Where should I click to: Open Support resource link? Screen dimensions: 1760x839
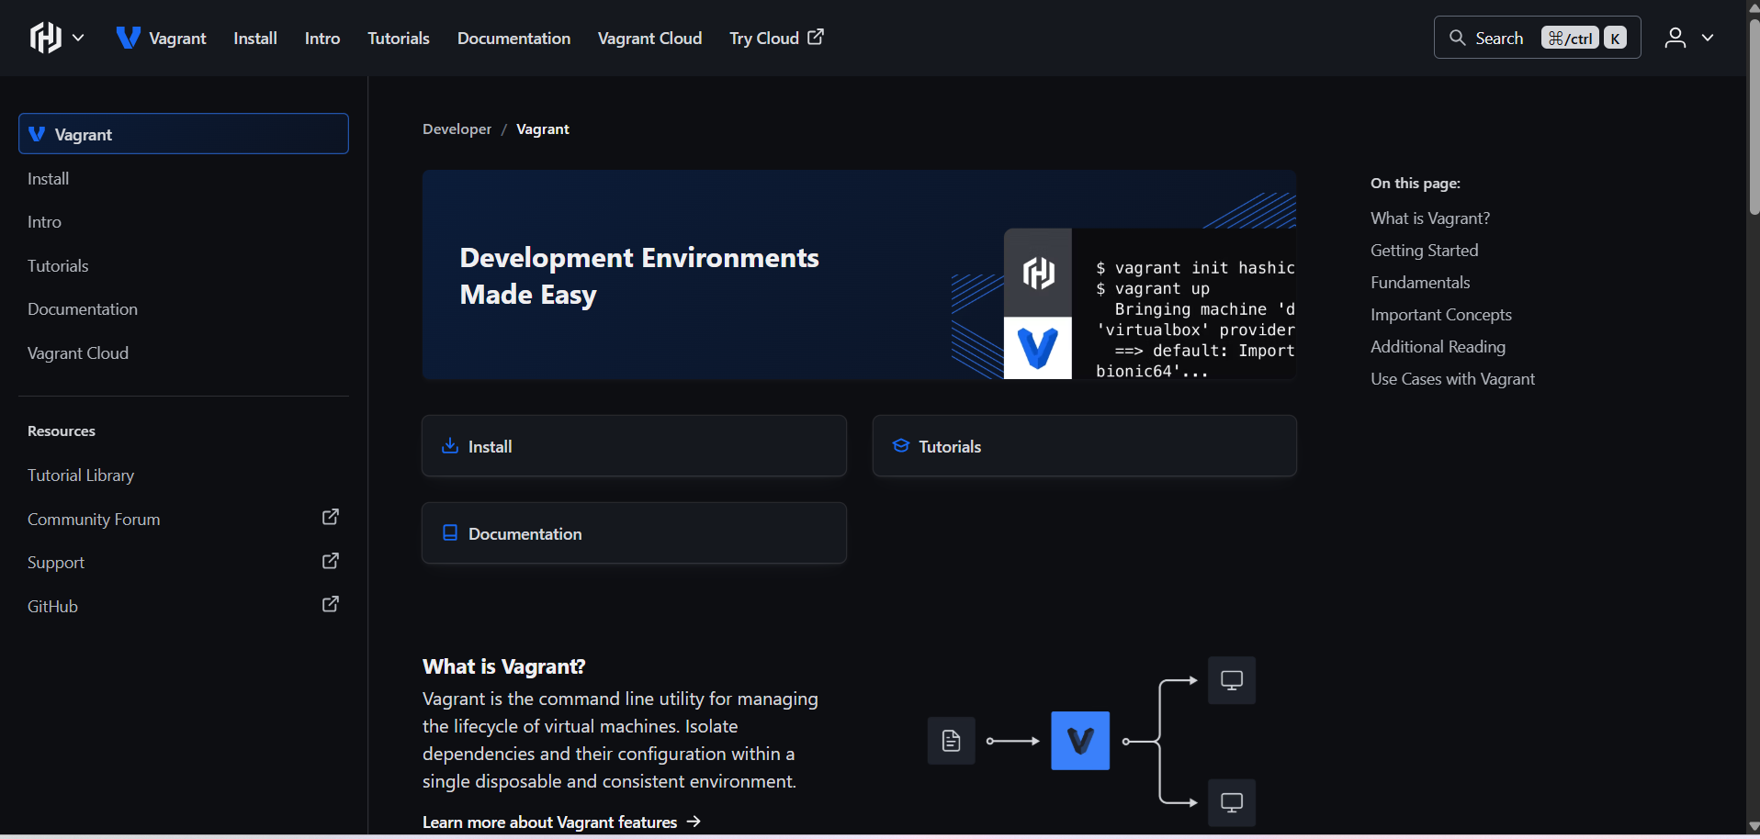(x=56, y=563)
